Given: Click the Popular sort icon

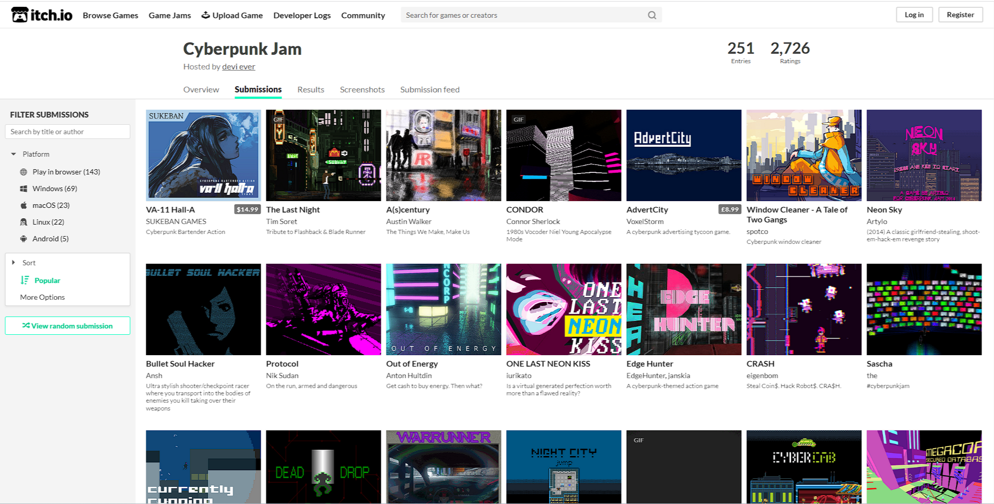Looking at the screenshot, I should tap(25, 280).
